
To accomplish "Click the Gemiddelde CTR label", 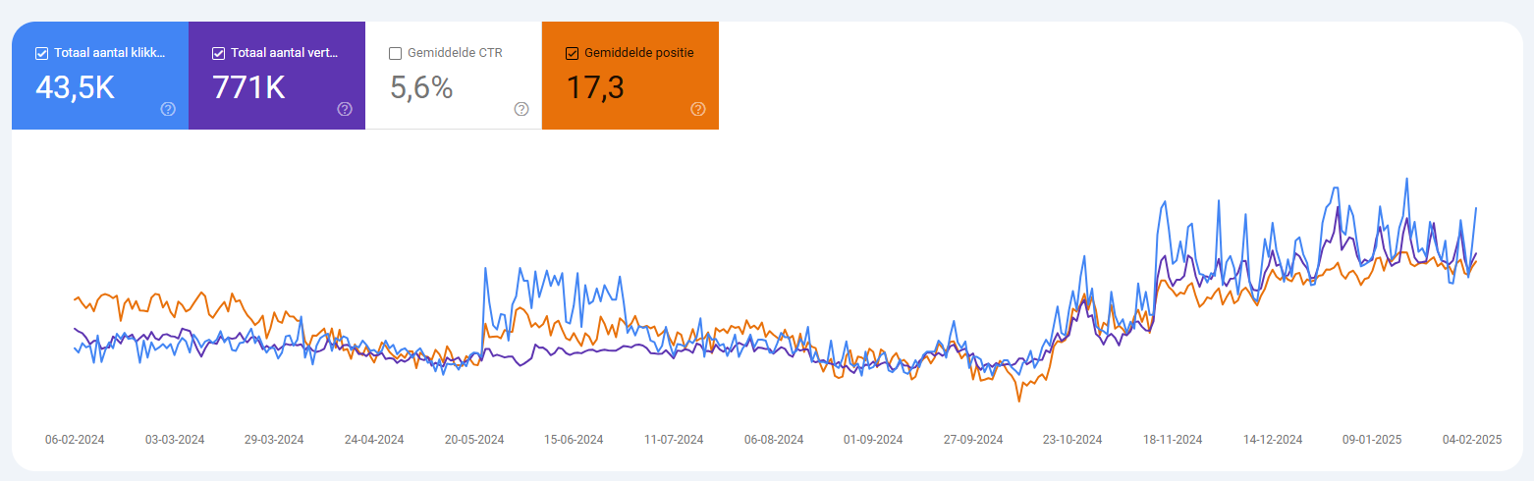I will tap(455, 53).
